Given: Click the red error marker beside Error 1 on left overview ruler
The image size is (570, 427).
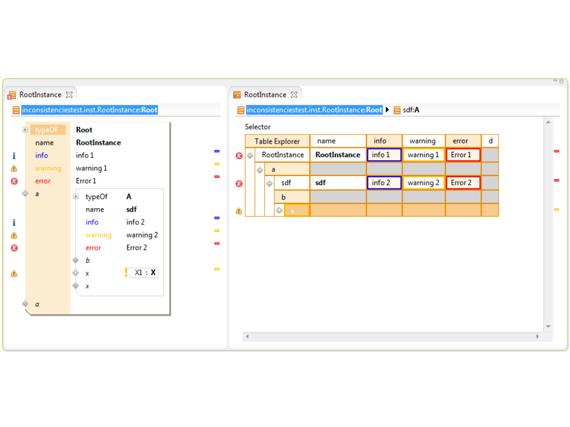Looking at the screenshot, I should [x=217, y=176].
